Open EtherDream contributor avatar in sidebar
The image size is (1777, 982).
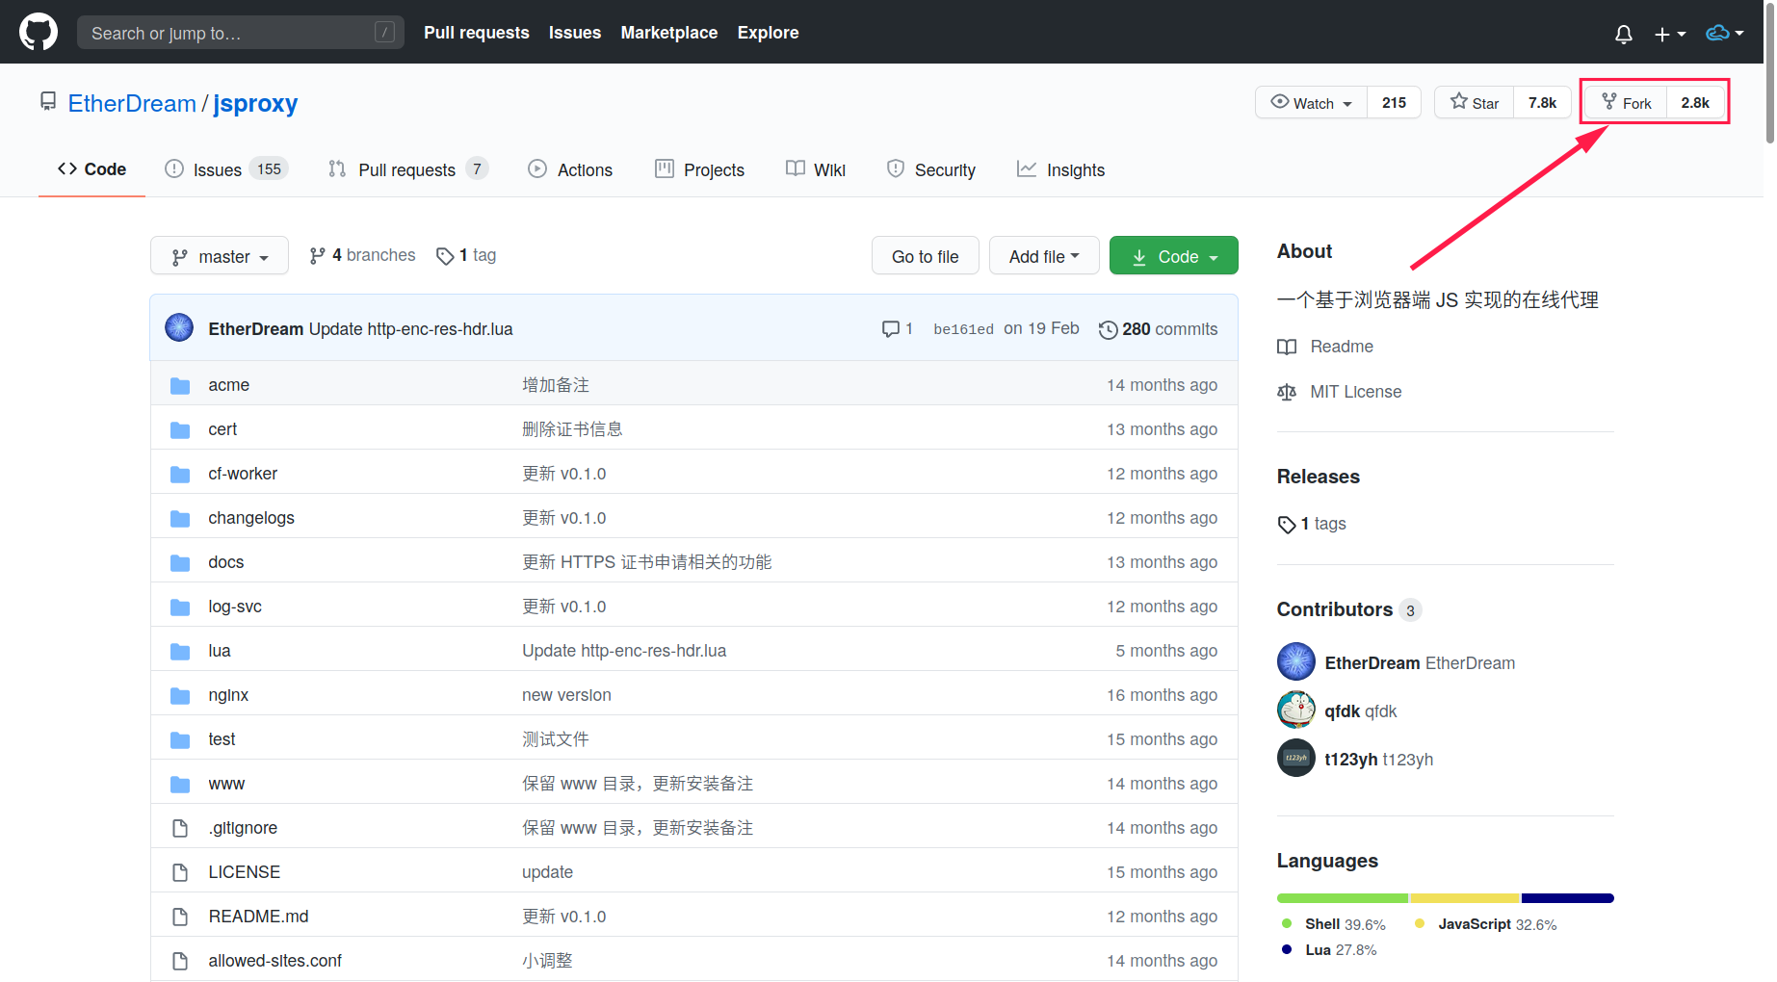[1296, 661]
